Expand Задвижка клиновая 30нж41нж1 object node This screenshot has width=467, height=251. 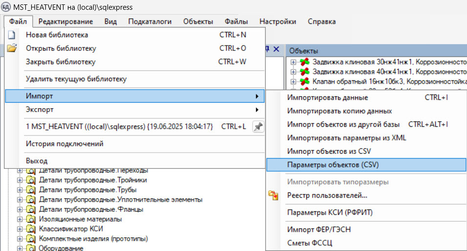[x=294, y=62]
